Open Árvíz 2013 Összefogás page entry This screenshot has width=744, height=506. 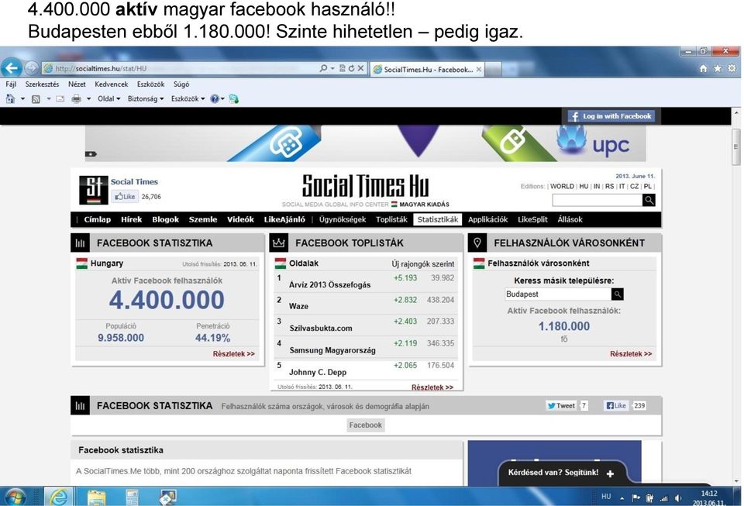(x=330, y=284)
